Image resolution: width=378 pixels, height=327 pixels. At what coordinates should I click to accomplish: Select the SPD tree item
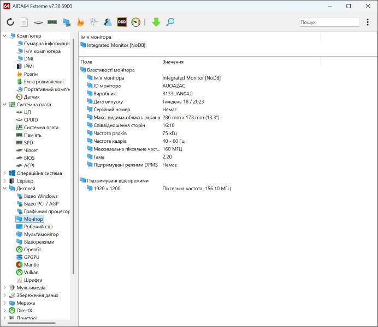point(25,143)
